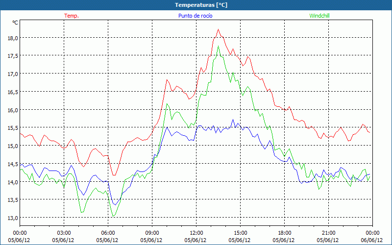Select the blue 'Punto de rocío' legend label
The width and height of the screenshot is (392, 245).
pos(195,16)
